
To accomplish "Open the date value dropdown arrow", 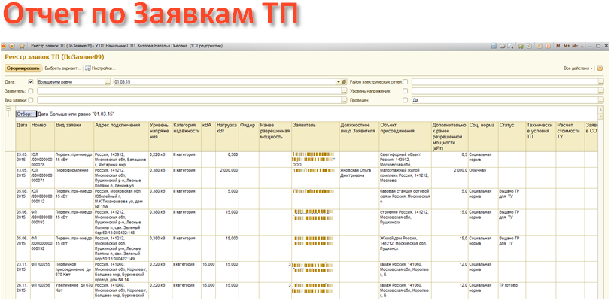I will click(x=337, y=81).
